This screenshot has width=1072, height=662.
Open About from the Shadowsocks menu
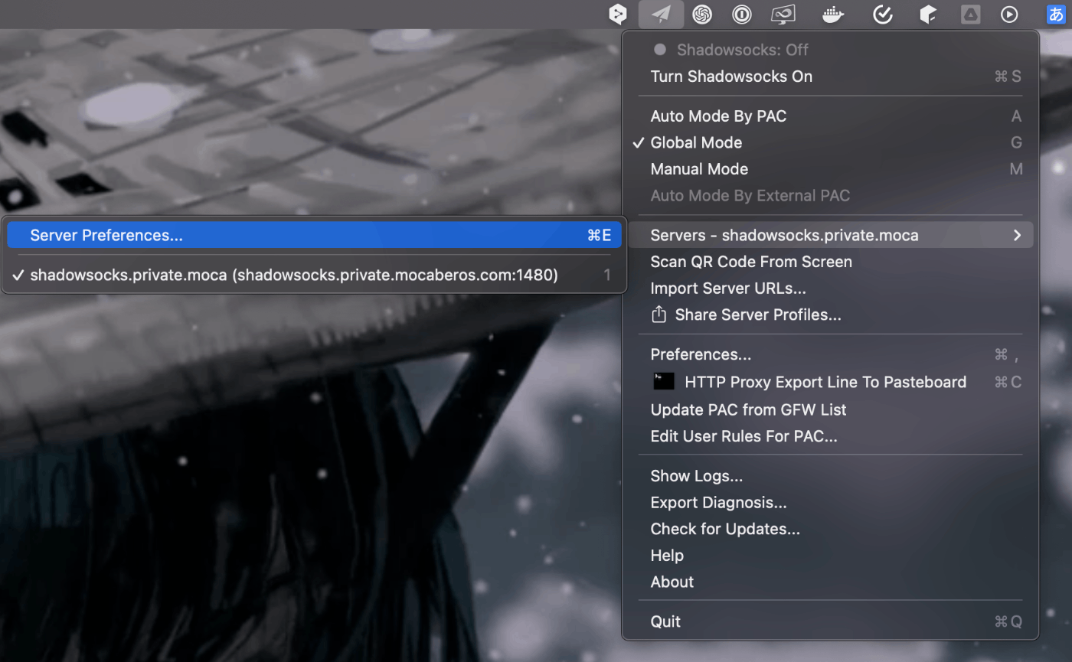click(829, 582)
